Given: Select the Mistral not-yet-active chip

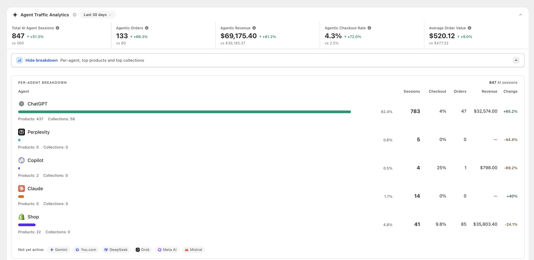Looking at the screenshot, I should pos(193,250).
